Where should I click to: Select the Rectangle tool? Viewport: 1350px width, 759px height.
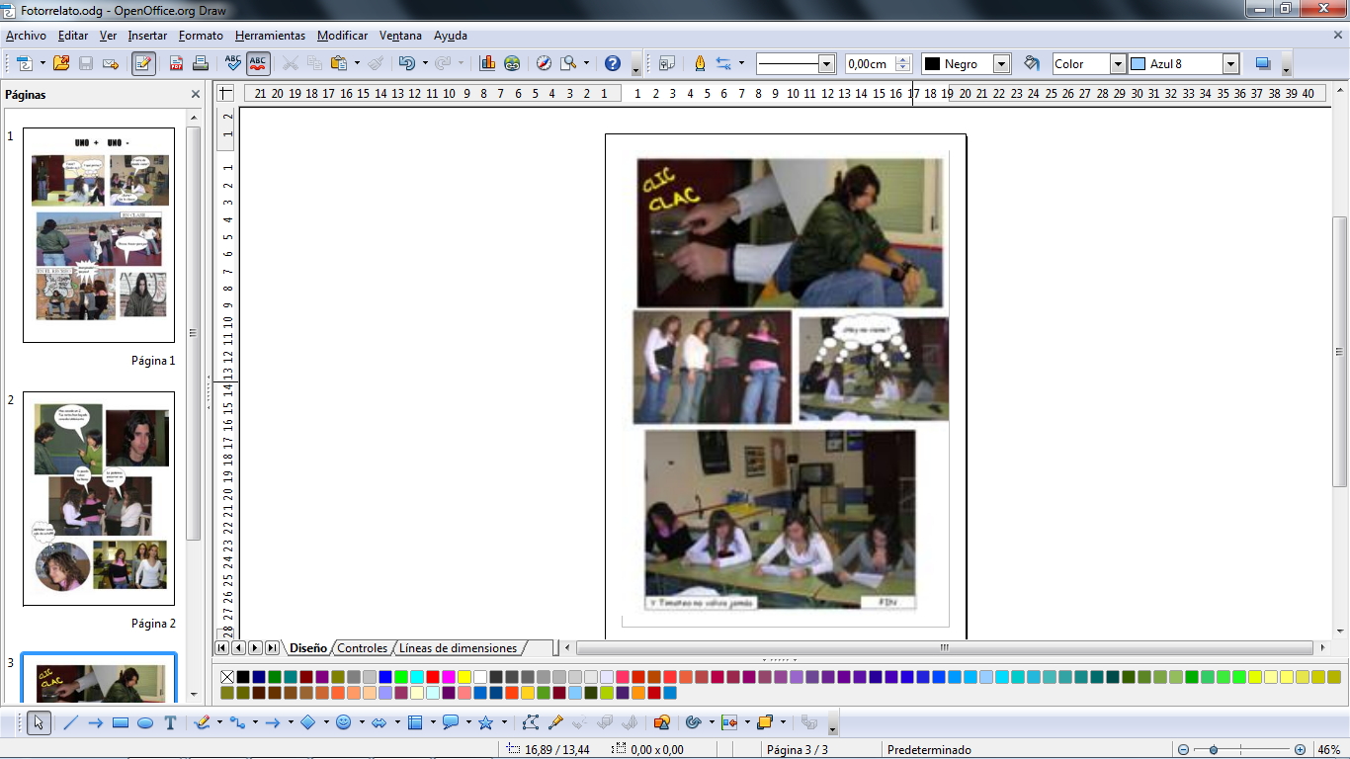(x=121, y=722)
